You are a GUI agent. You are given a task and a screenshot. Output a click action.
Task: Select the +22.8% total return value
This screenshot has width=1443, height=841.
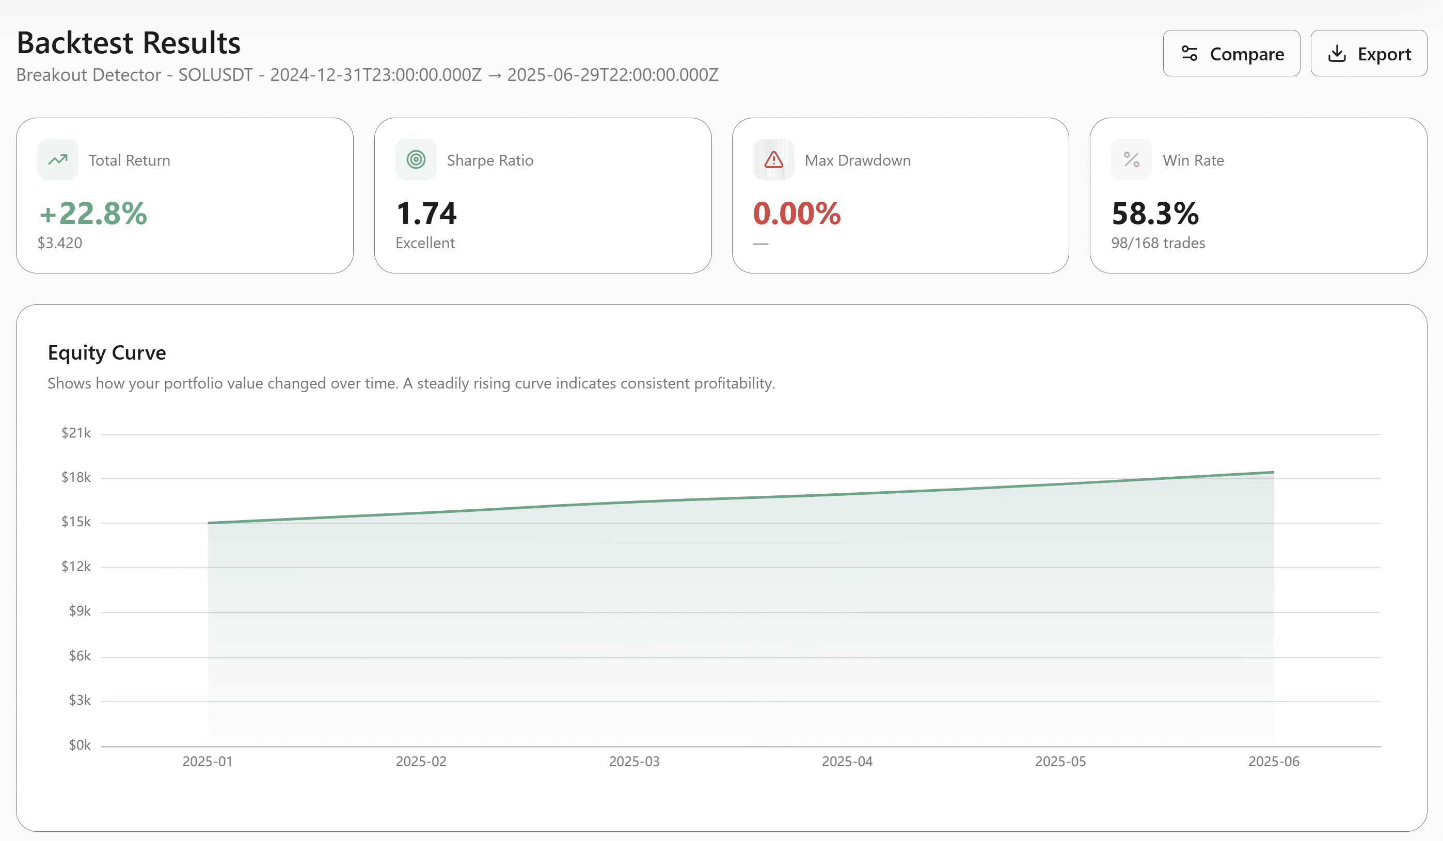[93, 214]
